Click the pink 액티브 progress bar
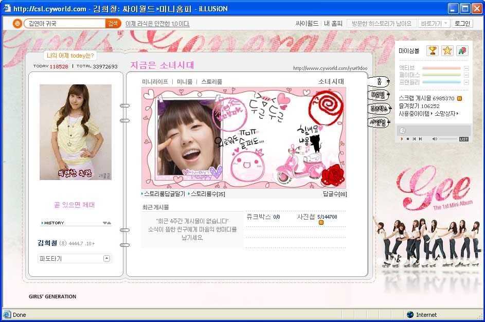 441,68
